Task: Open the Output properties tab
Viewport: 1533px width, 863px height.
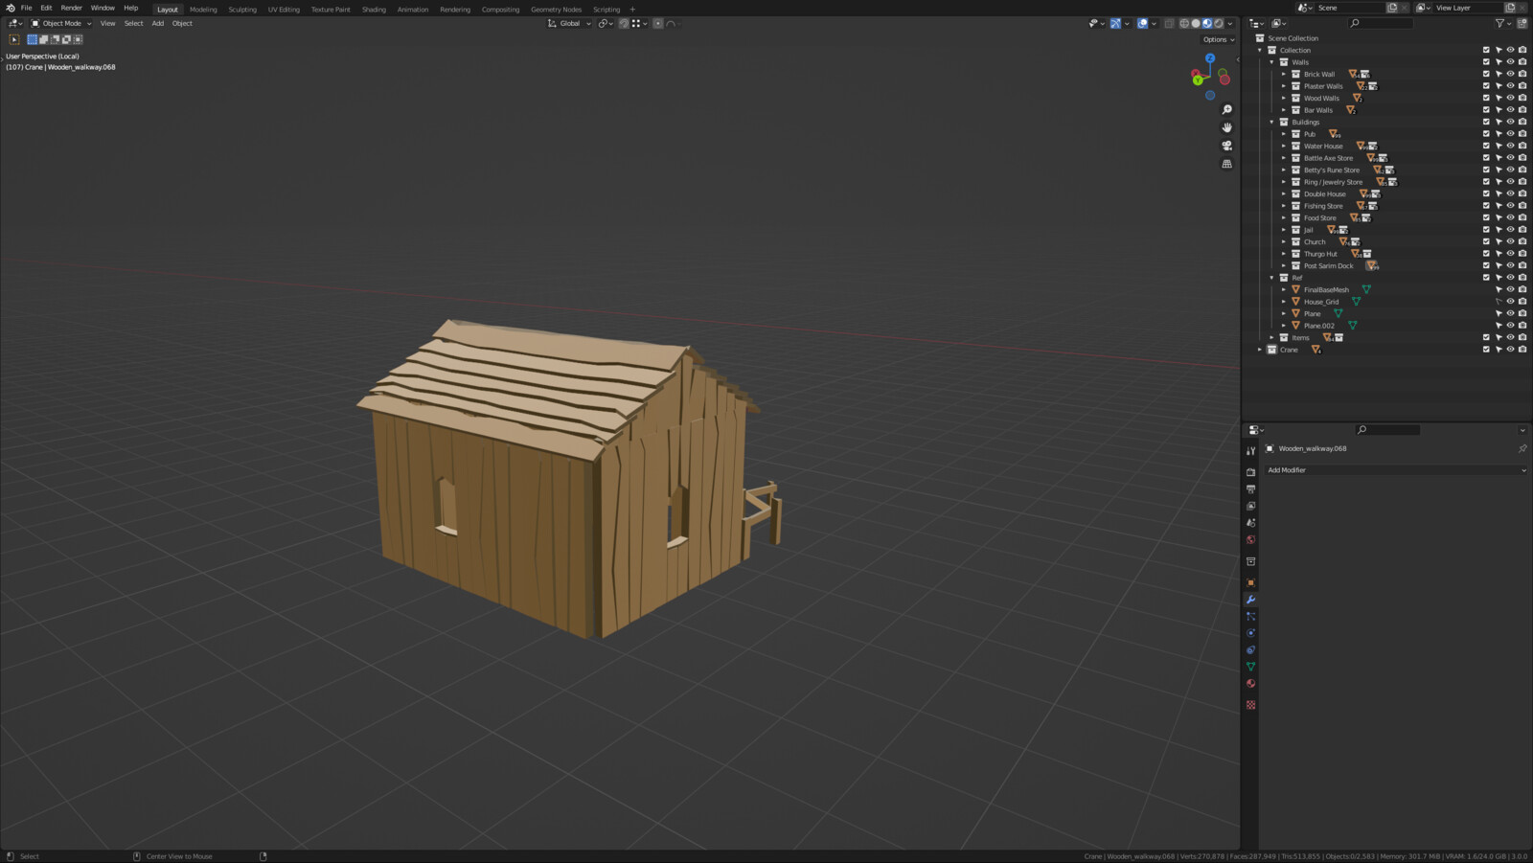Action: [1250, 489]
